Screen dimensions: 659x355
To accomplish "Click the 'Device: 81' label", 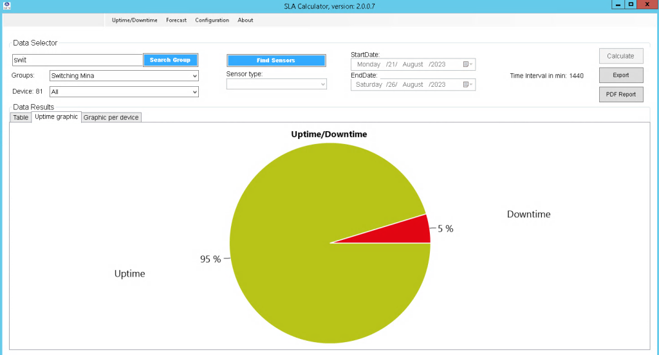I will [x=28, y=91].
